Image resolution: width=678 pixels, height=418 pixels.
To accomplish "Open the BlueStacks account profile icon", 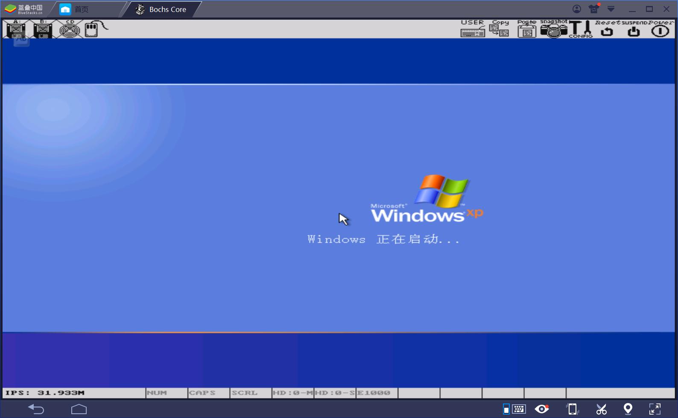I will (x=577, y=9).
